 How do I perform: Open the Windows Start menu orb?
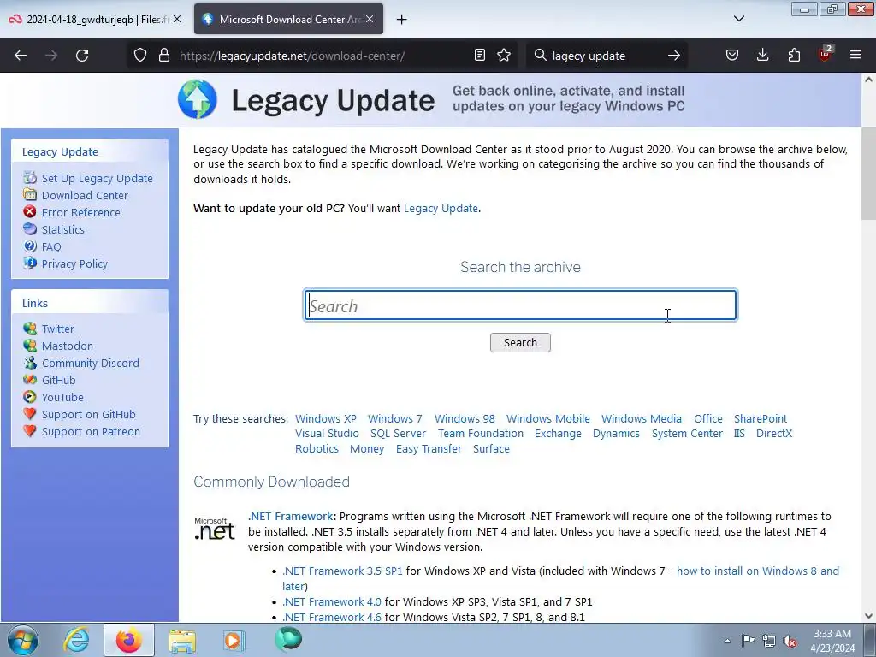coord(23,640)
